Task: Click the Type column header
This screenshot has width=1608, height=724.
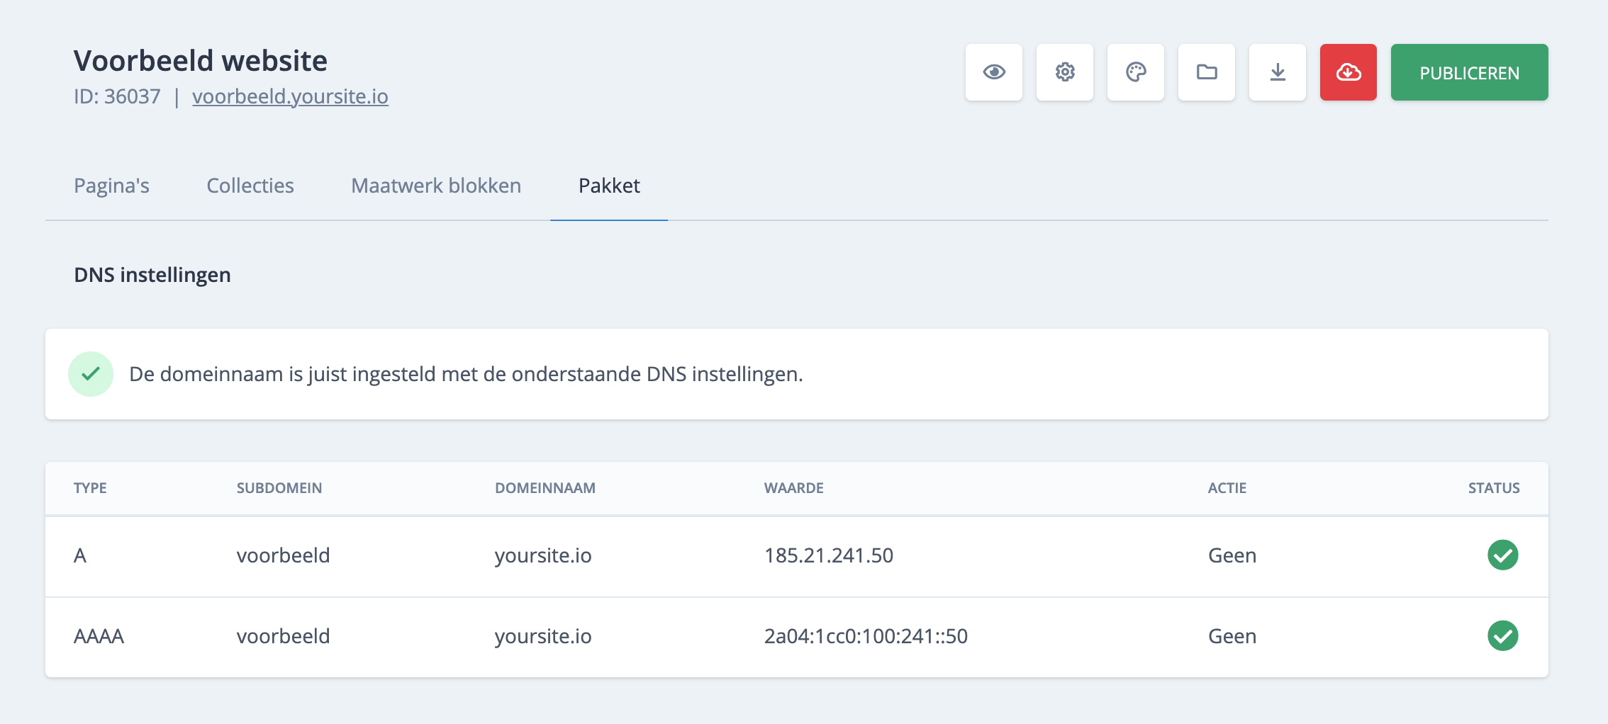Action: pyautogui.click(x=90, y=488)
